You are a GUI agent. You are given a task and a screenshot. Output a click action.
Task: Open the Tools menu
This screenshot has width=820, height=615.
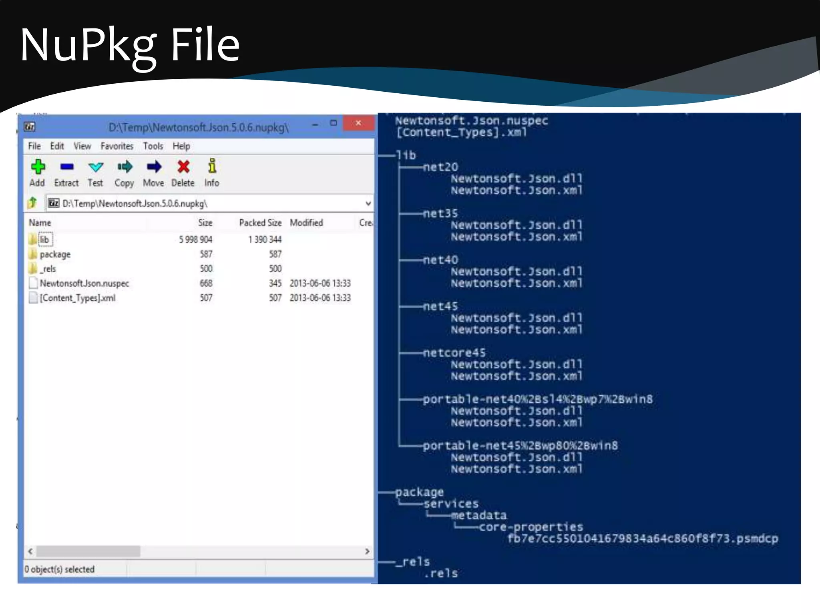point(153,146)
